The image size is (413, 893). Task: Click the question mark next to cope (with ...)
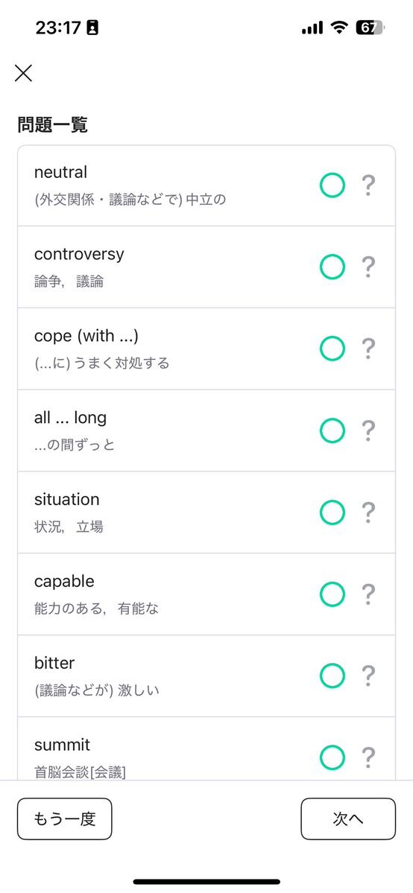[369, 349]
